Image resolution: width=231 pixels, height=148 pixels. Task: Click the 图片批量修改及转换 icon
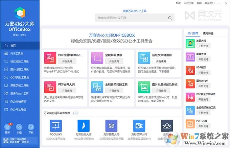tap(143, 87)
